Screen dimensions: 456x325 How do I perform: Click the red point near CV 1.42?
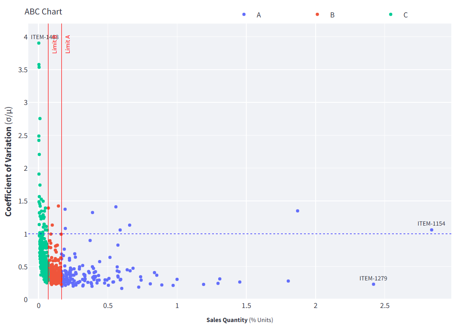click(58, 206)
